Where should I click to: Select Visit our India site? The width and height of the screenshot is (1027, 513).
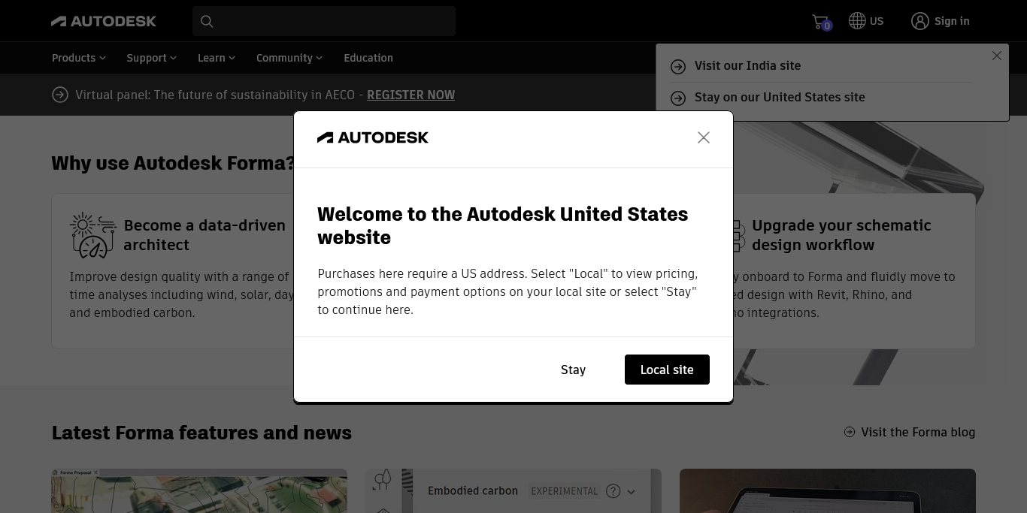point(747,65)
